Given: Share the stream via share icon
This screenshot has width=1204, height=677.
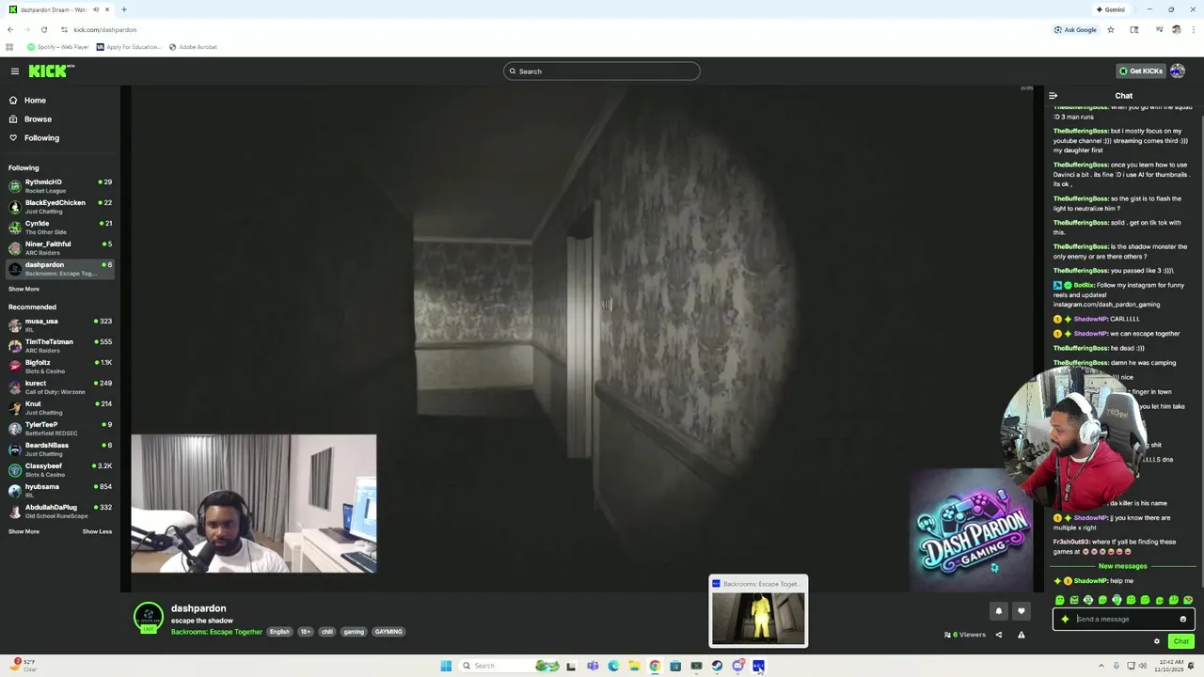Looking at the screenshot, I should click(999, 635).
